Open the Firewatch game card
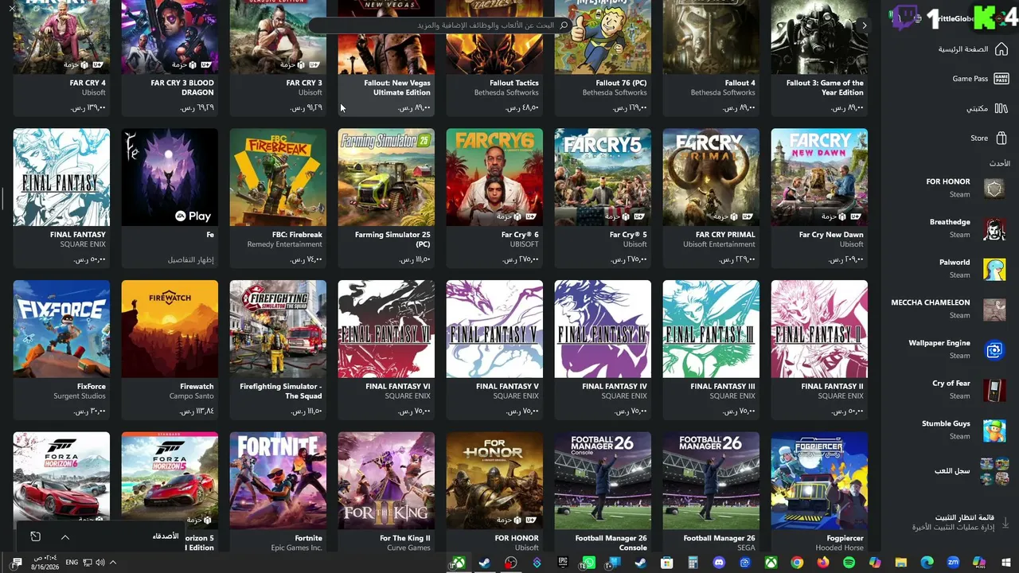The height and width of the screenshot is (573, 1019). (x=170, y=349)
